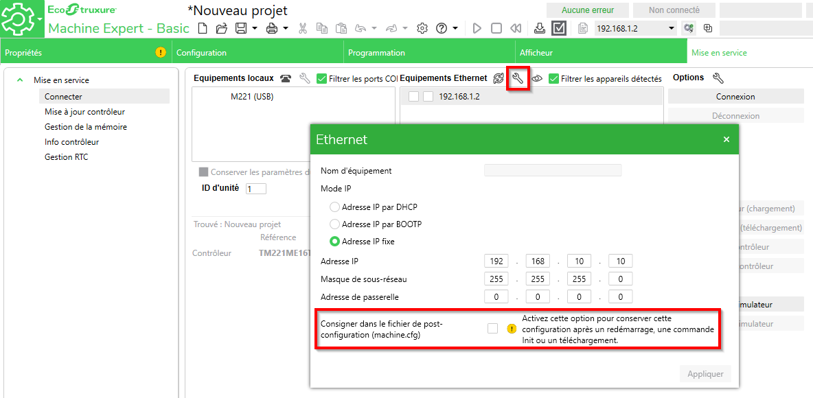Choose the Adresse IP par BOOTP option
The height and width of the screenshot is (398, 813).
tap(335, 224)
